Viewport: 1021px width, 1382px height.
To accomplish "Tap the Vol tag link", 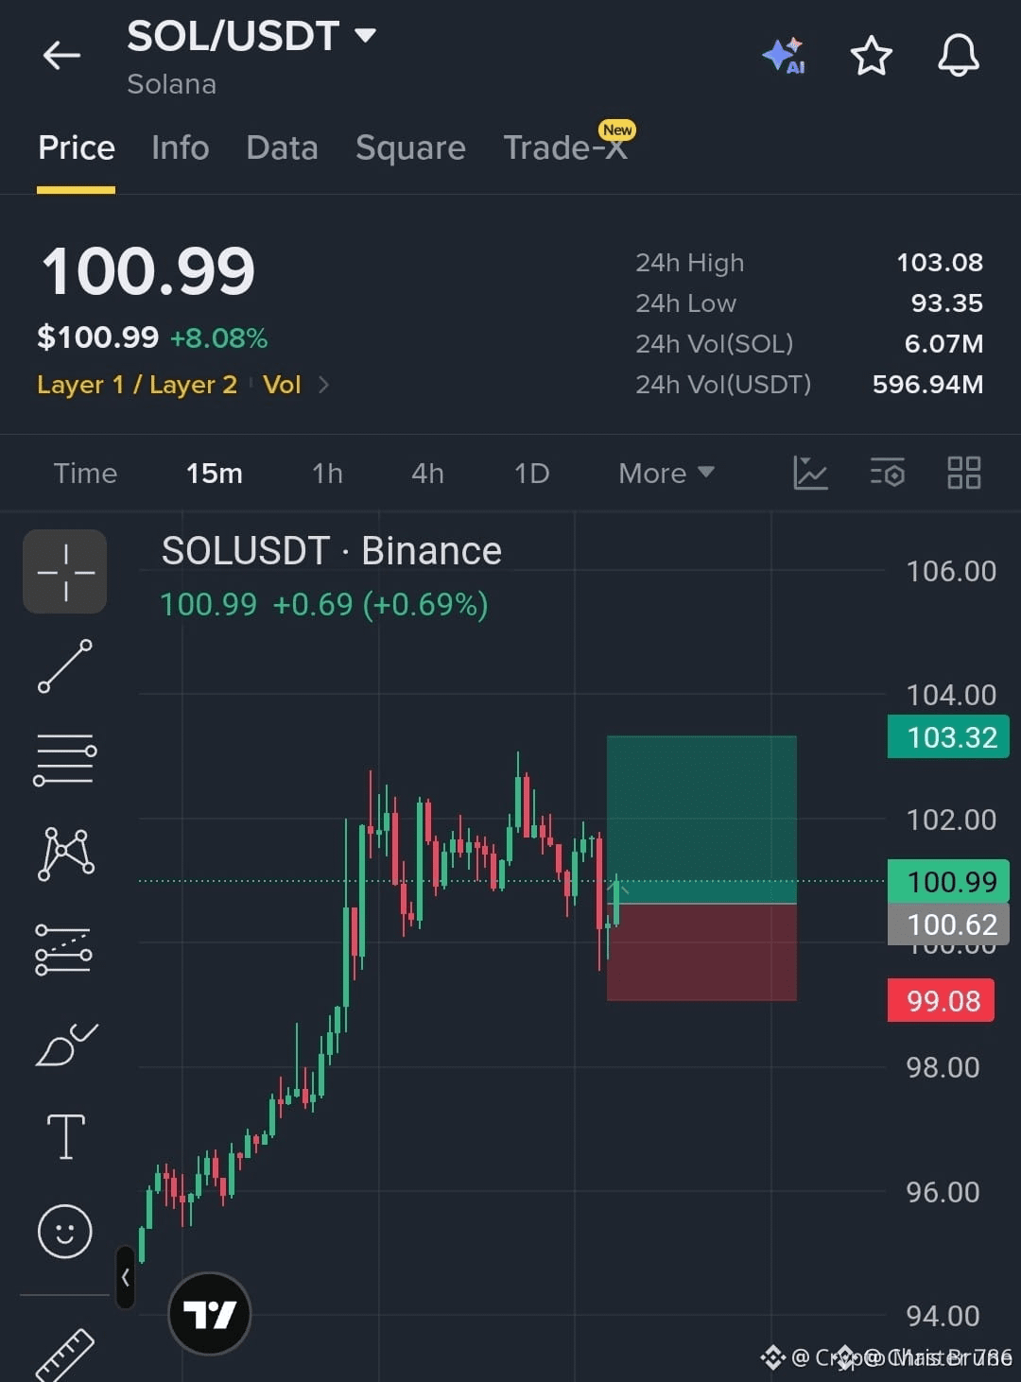I will click(x=282, y=385).
